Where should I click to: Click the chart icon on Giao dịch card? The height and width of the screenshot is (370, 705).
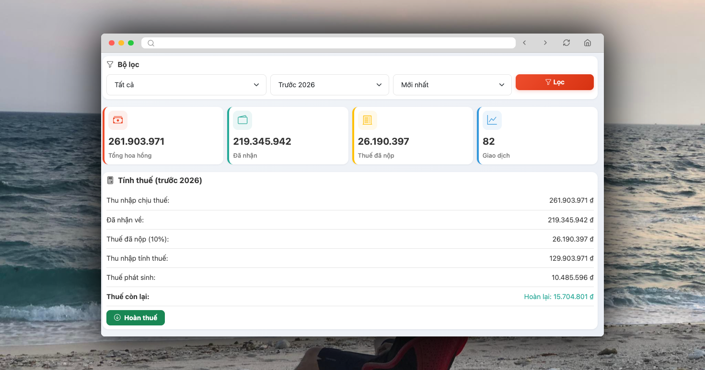[492, 120]
